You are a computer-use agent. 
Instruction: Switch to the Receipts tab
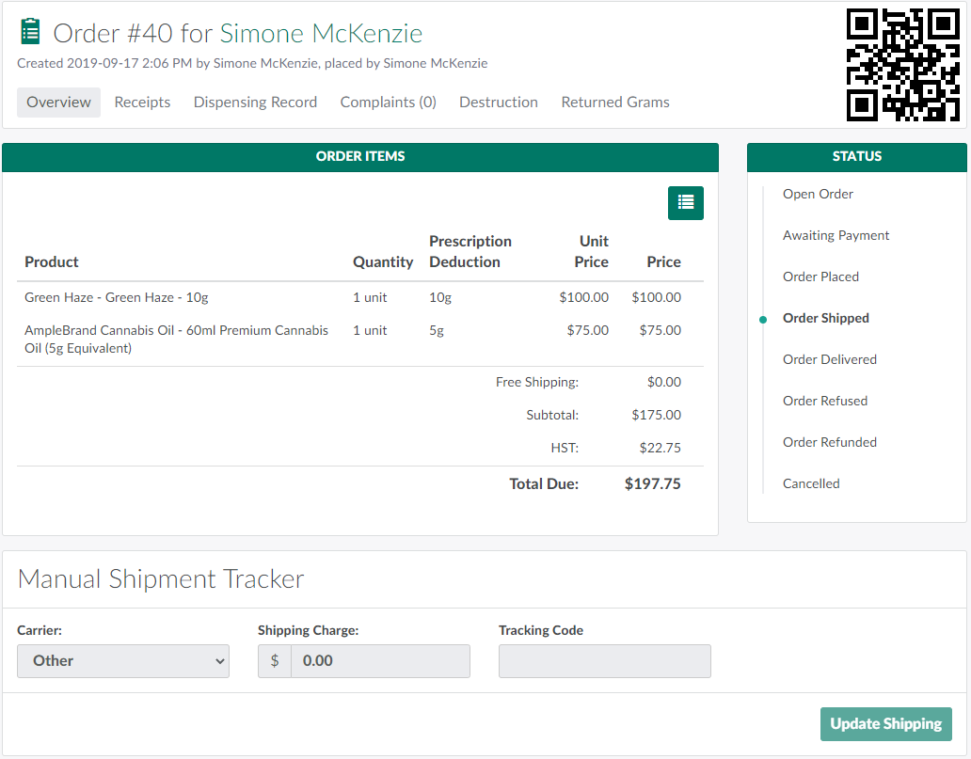click(142, 103)
